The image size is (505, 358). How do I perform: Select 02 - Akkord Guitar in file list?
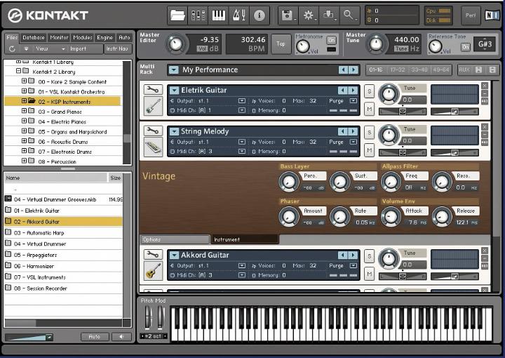pos(63,222)
